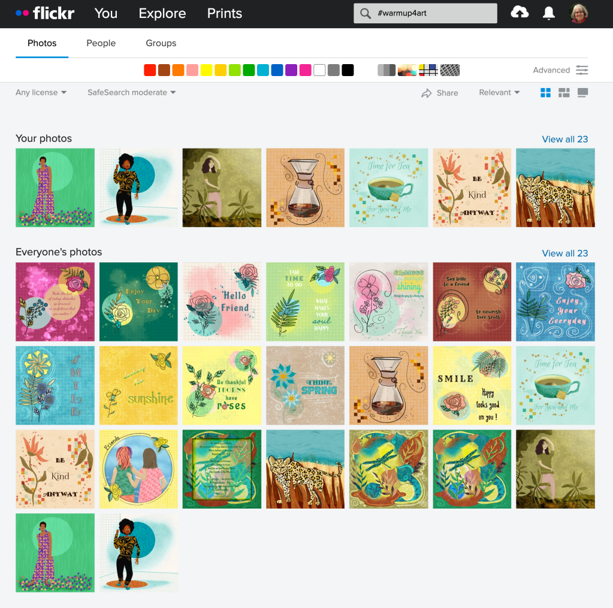Screen dimensions: 613x608
Task: Expand the Any license dropdown
Action: coord(41,93)
